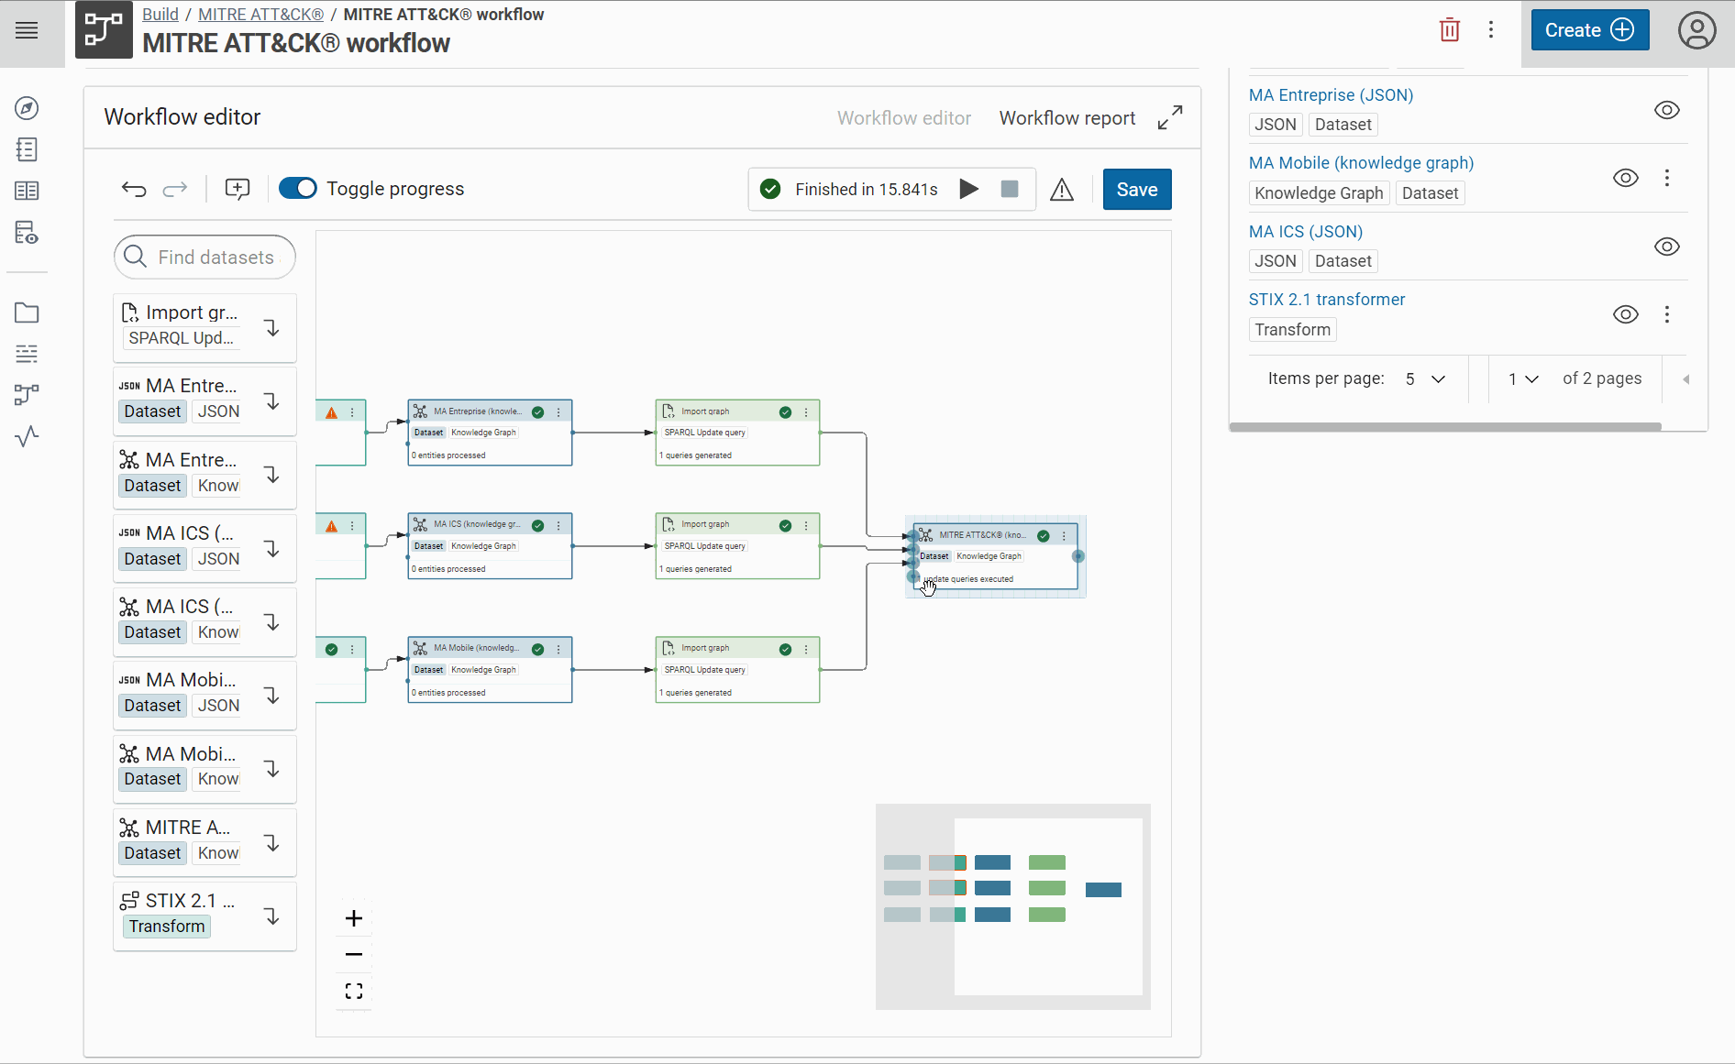The height and width of the screenshot is (1064, 1735).
Task: Open the hamburger navigation menu
Action: (28, 30)
